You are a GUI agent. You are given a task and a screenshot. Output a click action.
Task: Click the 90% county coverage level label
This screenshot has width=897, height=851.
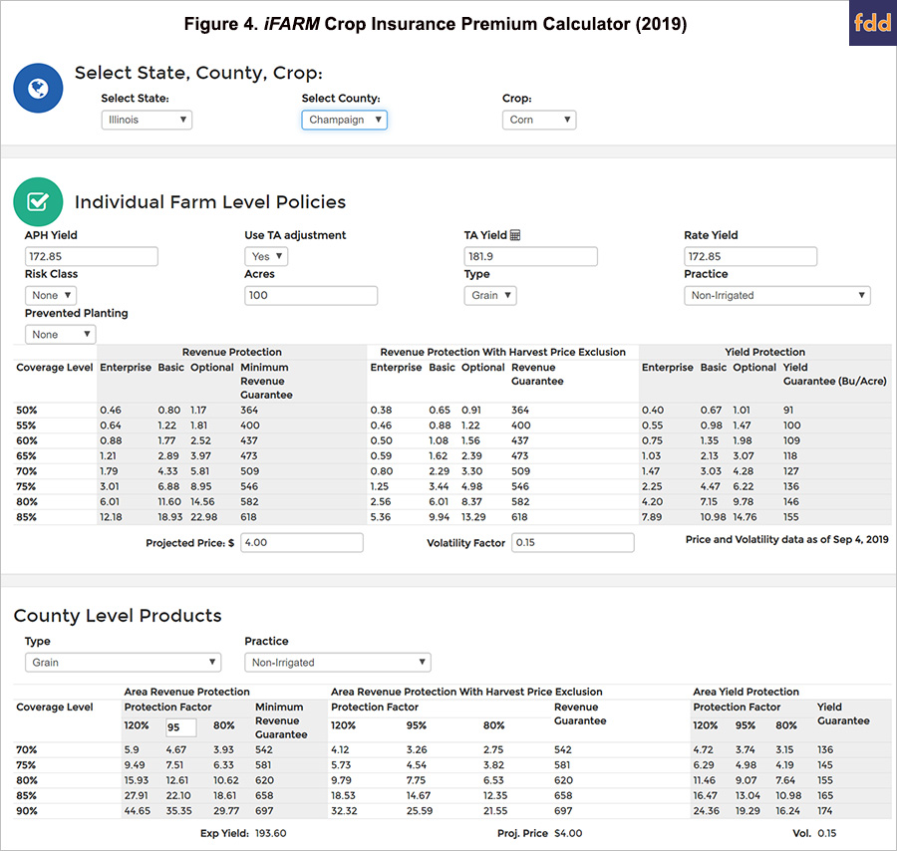(x=26, y=811)
